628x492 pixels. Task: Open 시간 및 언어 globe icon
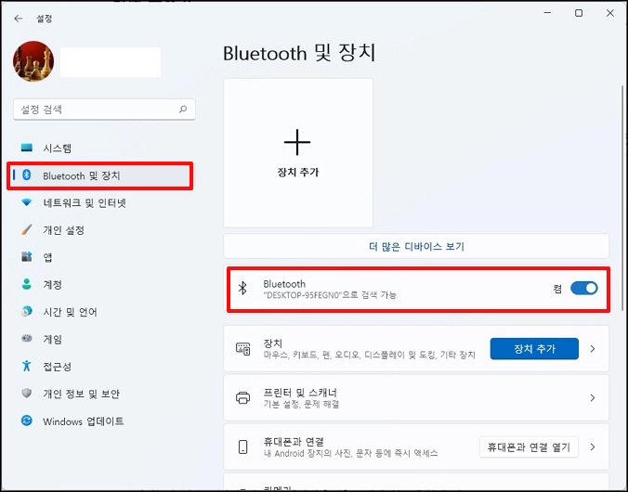(x=27, y=312)
